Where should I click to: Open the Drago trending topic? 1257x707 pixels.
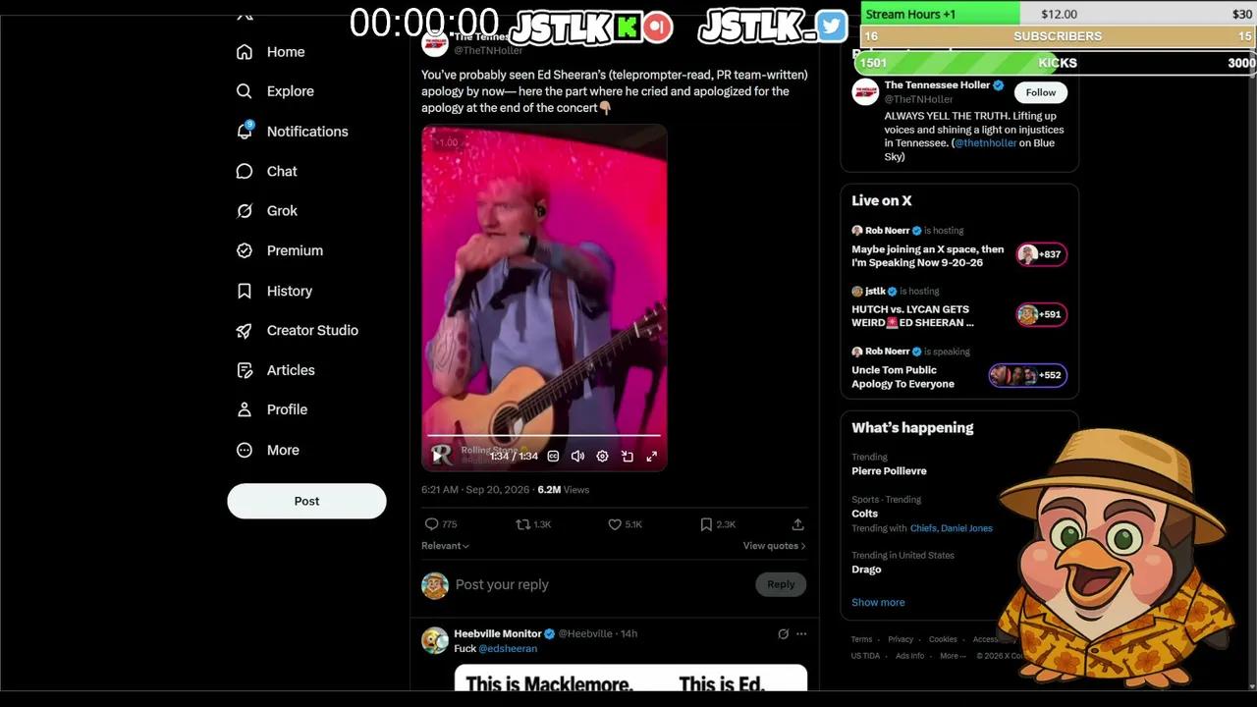866,570
